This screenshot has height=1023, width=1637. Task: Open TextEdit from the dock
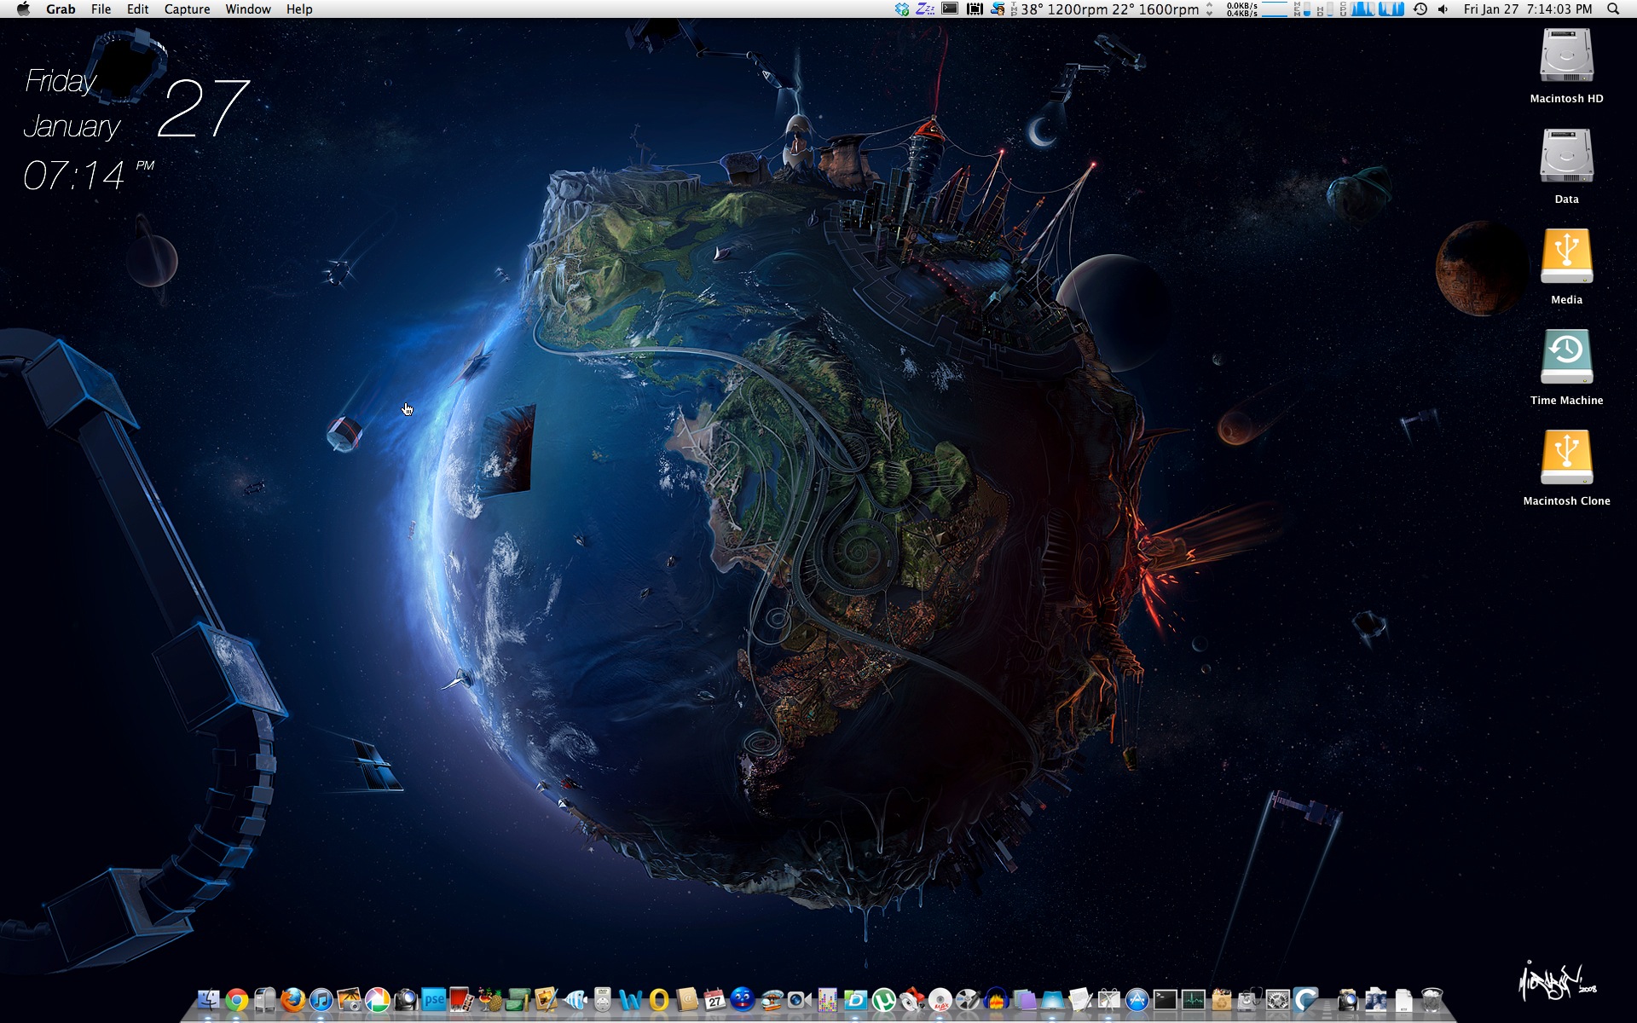(1079, 999)
